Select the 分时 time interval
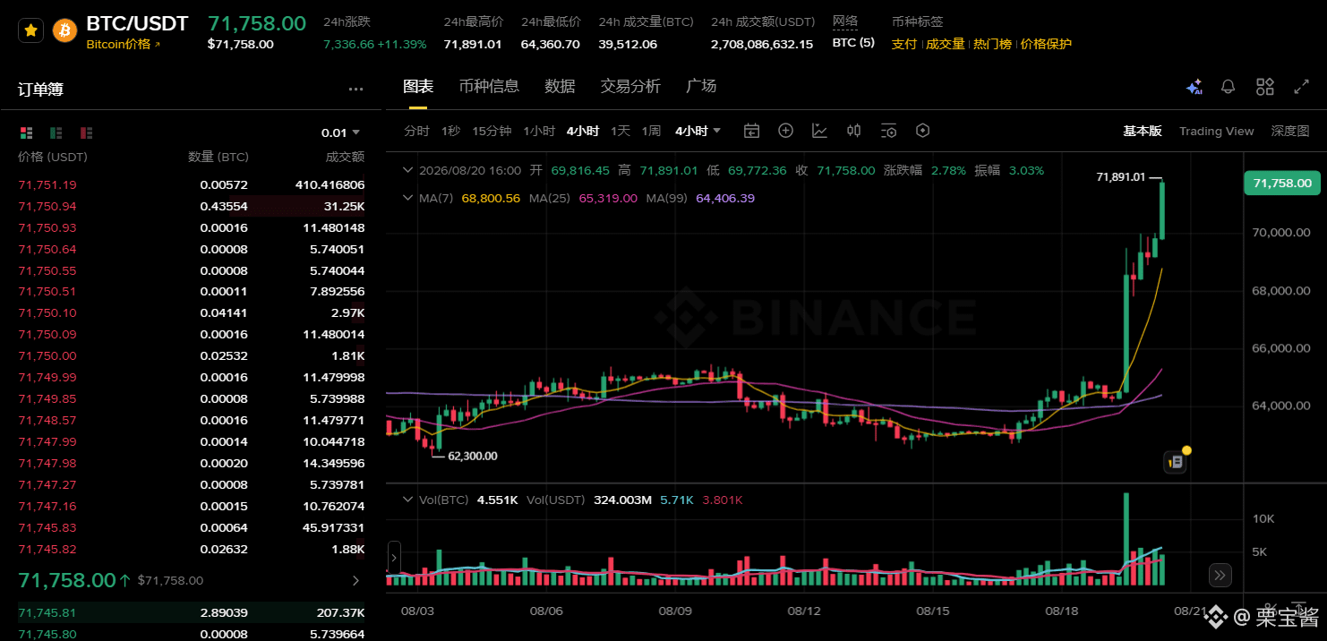 tap(416, 131)
